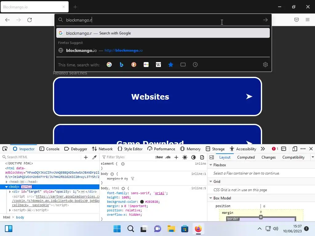This screenshot has width=315, height=236.
Task: Toggle the :hov pseudo-class panel
Action: 159,157
